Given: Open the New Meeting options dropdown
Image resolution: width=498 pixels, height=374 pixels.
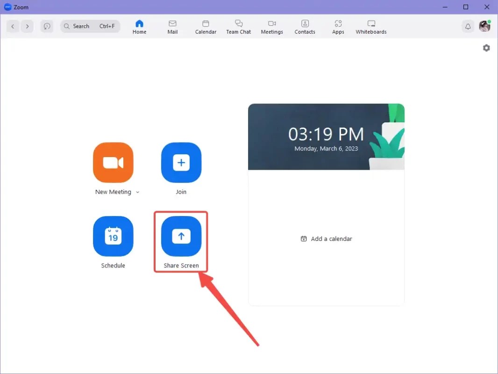Looking at the screenshot, I should coord(138,192).
